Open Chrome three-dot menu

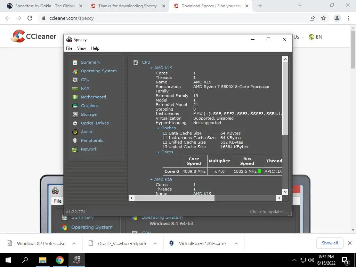pos(348,18)
